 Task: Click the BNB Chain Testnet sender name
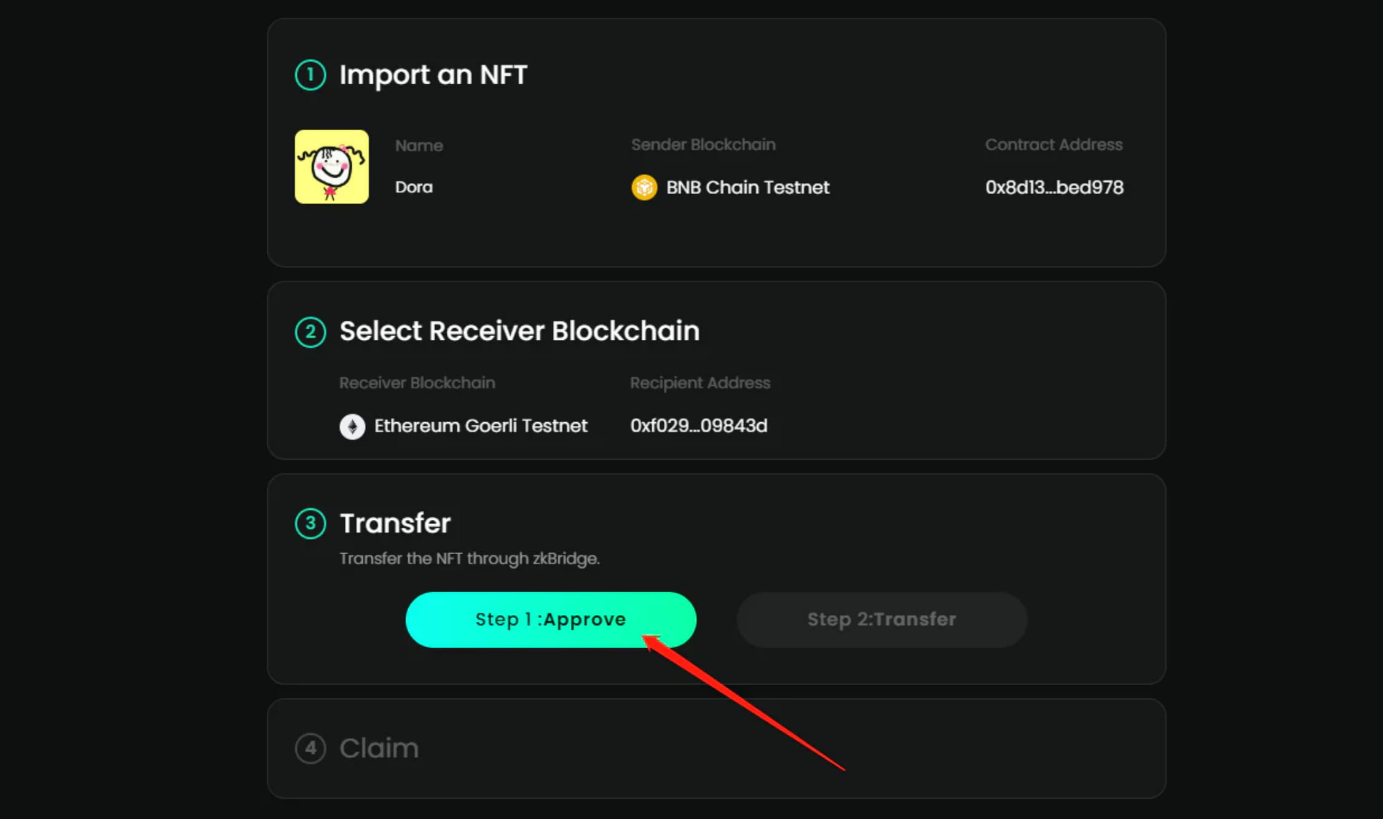[x=748, y=187]
